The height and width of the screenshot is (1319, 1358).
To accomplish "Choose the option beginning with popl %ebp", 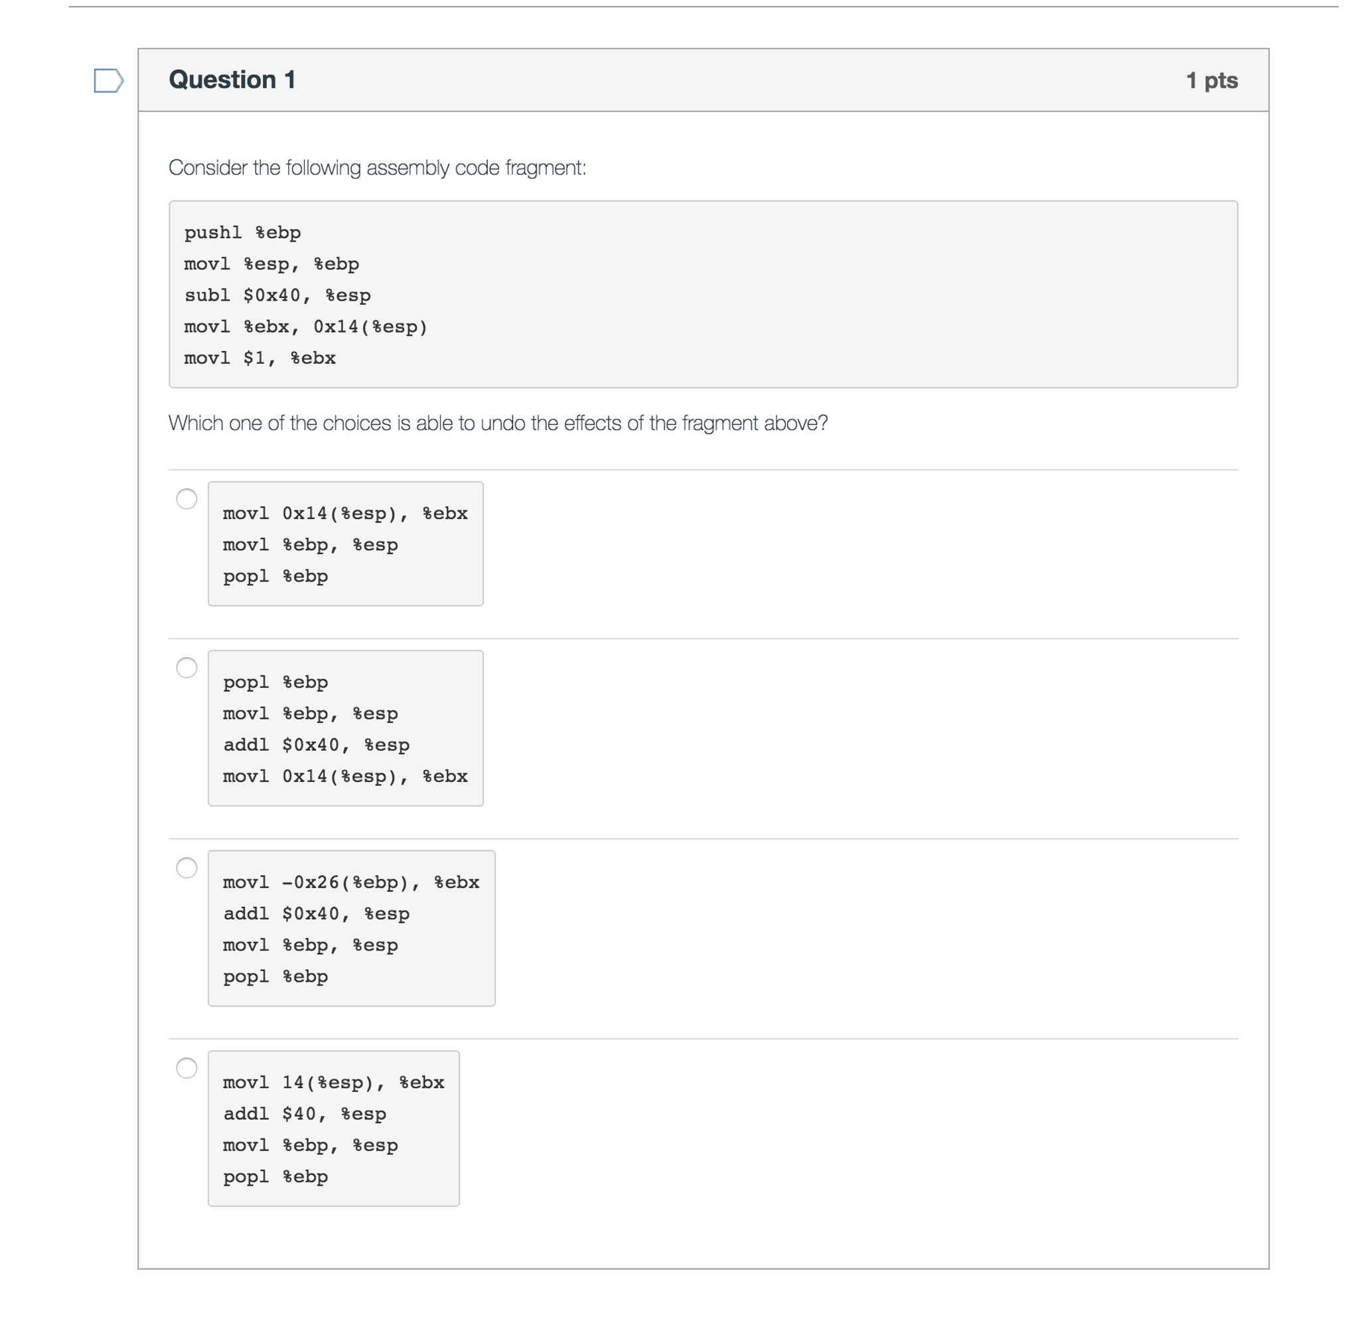I will click(x=187, y=668).
